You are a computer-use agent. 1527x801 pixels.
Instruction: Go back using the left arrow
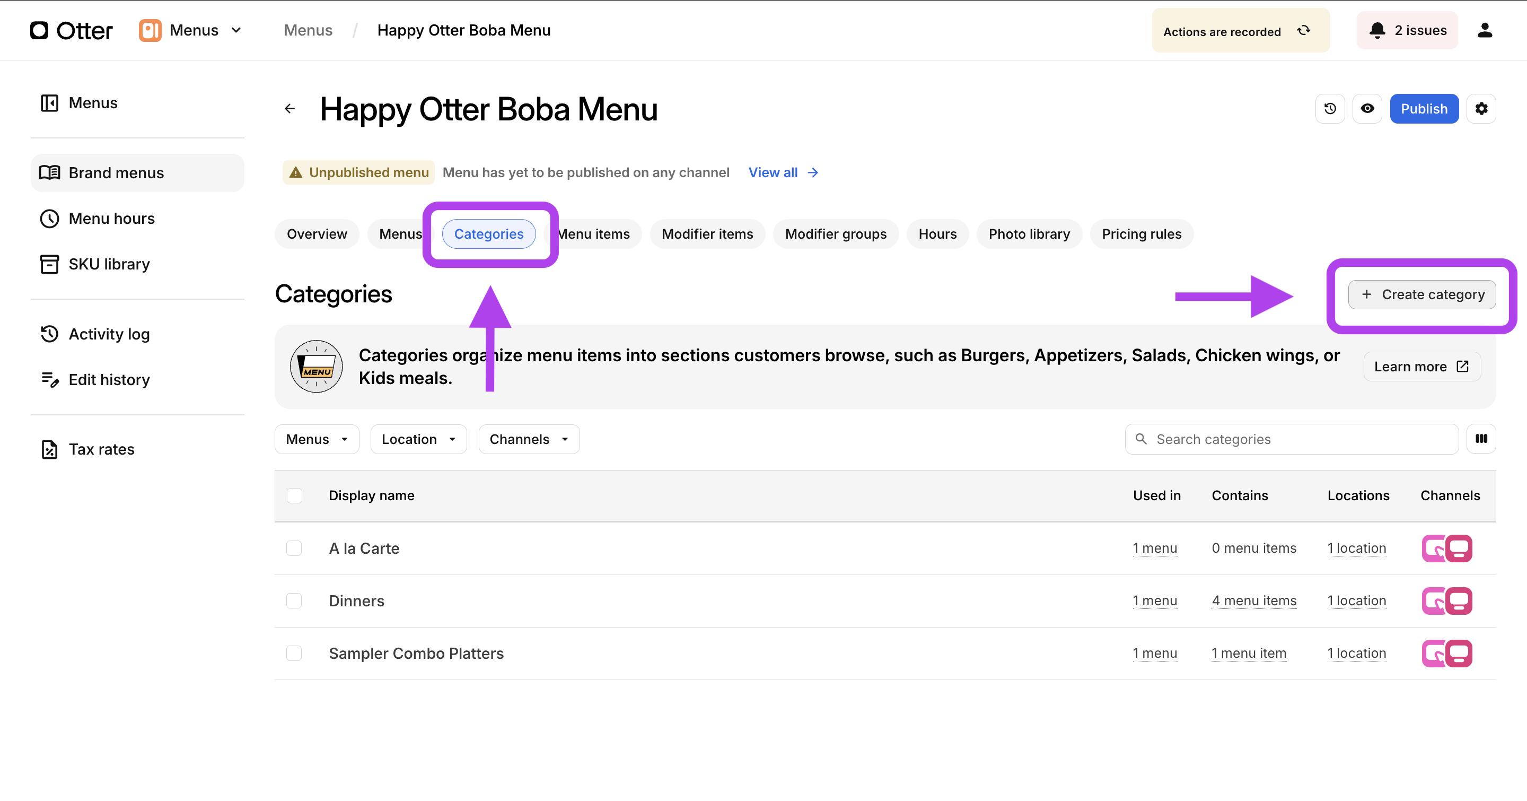click(290, 109)
